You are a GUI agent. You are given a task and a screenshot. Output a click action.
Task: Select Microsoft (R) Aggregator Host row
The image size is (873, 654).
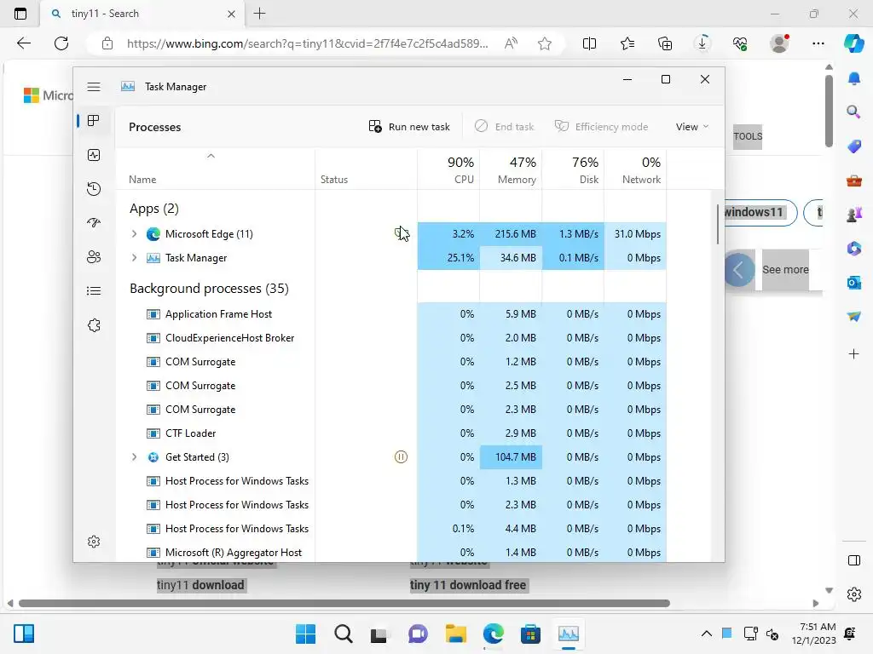click(x=390, y=553)
